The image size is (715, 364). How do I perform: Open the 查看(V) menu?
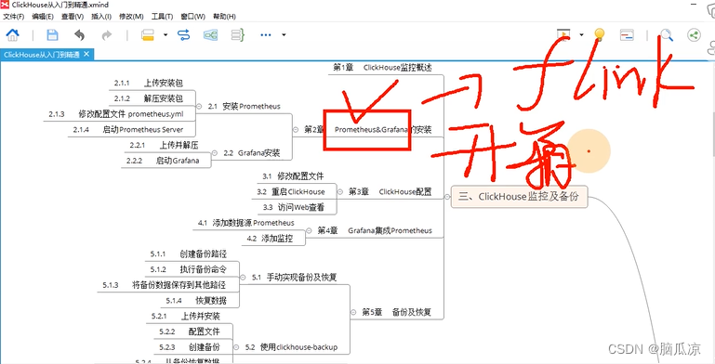click(x=73, y=17)
